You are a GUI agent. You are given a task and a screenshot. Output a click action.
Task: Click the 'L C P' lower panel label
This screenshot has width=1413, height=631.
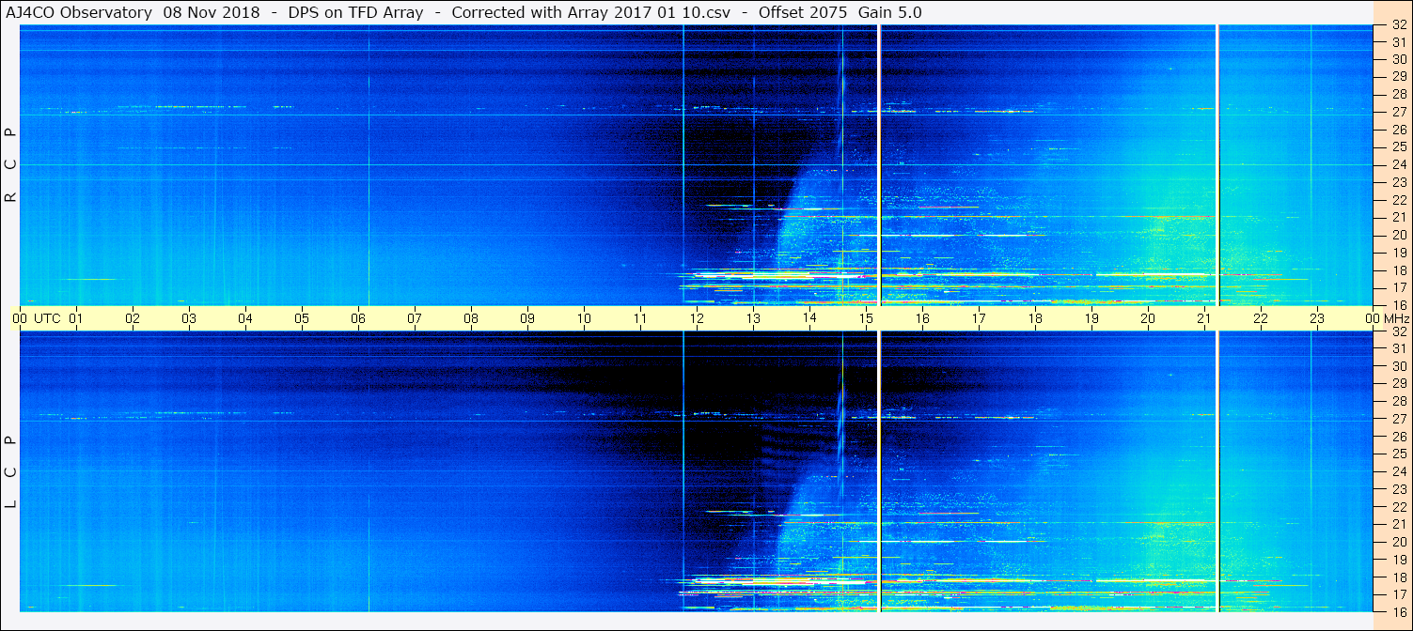[11, 471]
